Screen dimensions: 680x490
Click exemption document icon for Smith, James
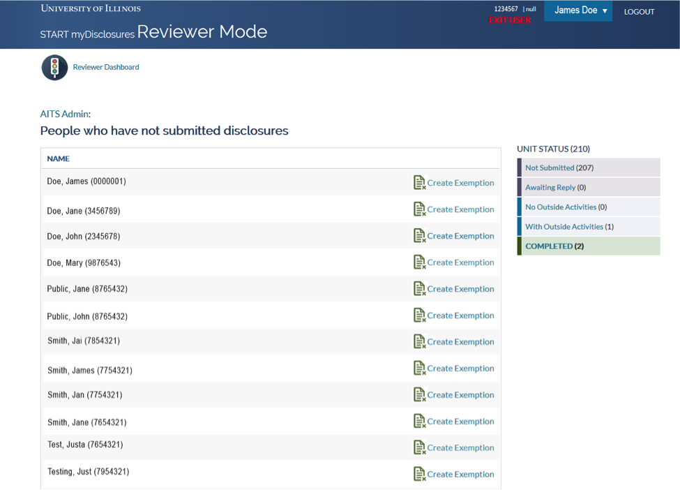tap(419, 368)
